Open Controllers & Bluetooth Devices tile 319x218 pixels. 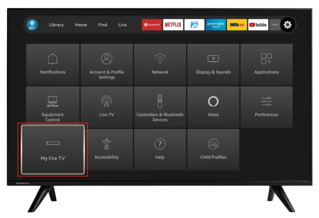click(x=160, y=107)
